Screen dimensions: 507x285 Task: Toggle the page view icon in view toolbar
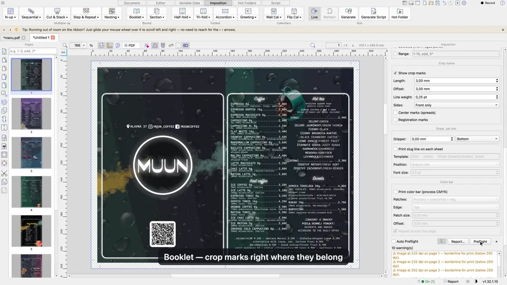pyautogui.click(x=101, y=45)
